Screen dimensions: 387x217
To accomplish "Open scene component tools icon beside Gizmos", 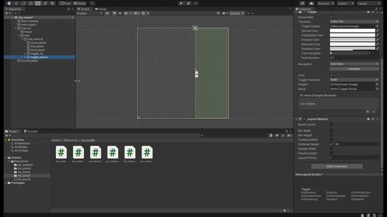I will 218,13.
